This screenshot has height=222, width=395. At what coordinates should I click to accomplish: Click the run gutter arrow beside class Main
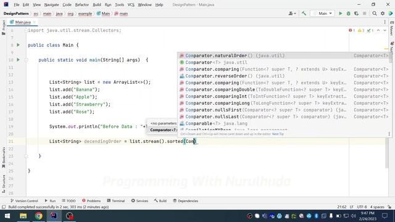[x=18, y=45]
